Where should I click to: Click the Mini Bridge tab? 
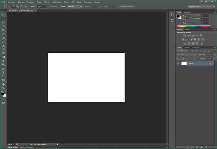13,147
